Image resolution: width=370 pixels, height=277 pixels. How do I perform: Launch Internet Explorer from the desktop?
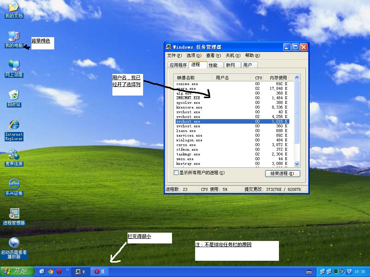pos(14,130)
